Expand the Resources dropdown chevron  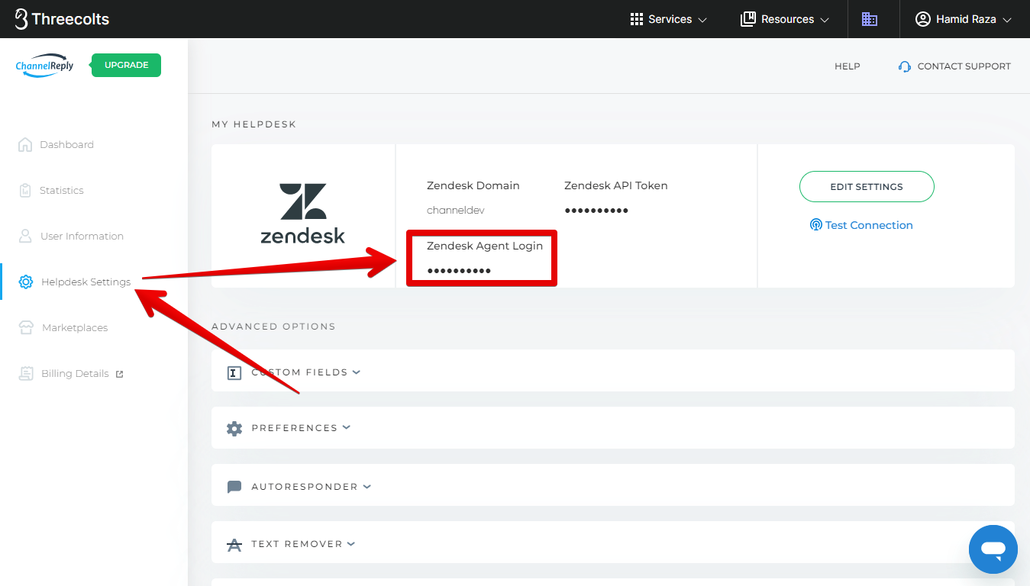(x=825, y=20)
